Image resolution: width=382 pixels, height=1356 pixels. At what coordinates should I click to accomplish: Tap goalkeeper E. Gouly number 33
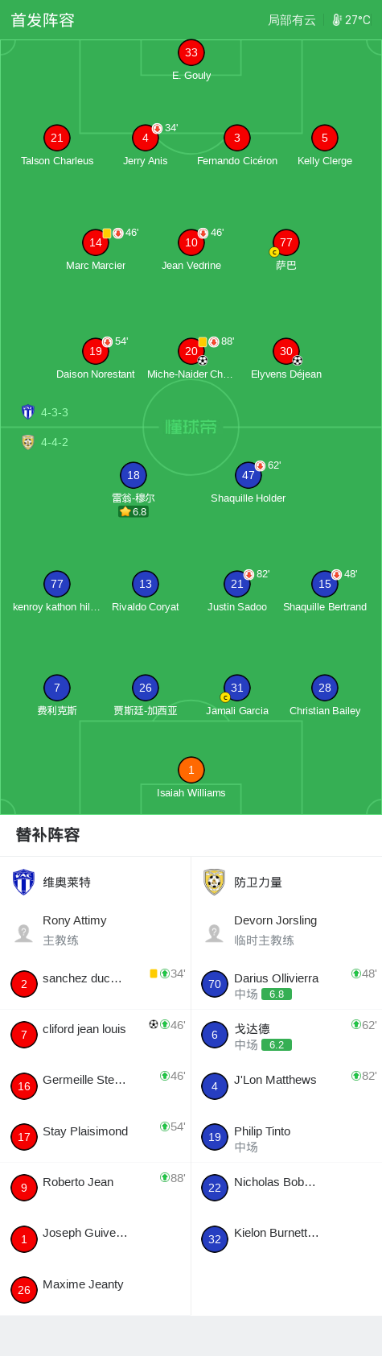pyautogui.click(x=191, y=52)
